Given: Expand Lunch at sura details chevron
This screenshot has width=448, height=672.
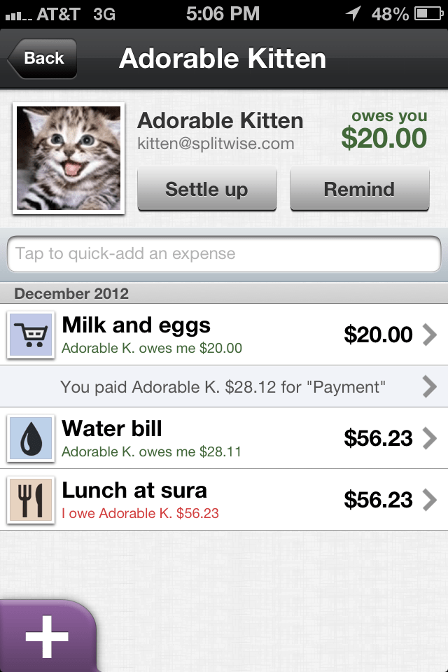Looking at the screenshot, I should pos(430,500).
